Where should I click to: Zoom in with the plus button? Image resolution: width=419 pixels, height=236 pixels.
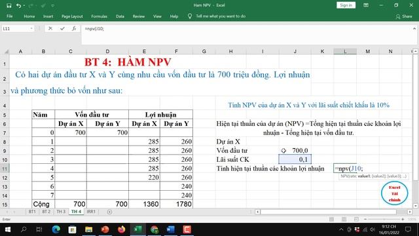pyautogui.click(x=403, y=220)
